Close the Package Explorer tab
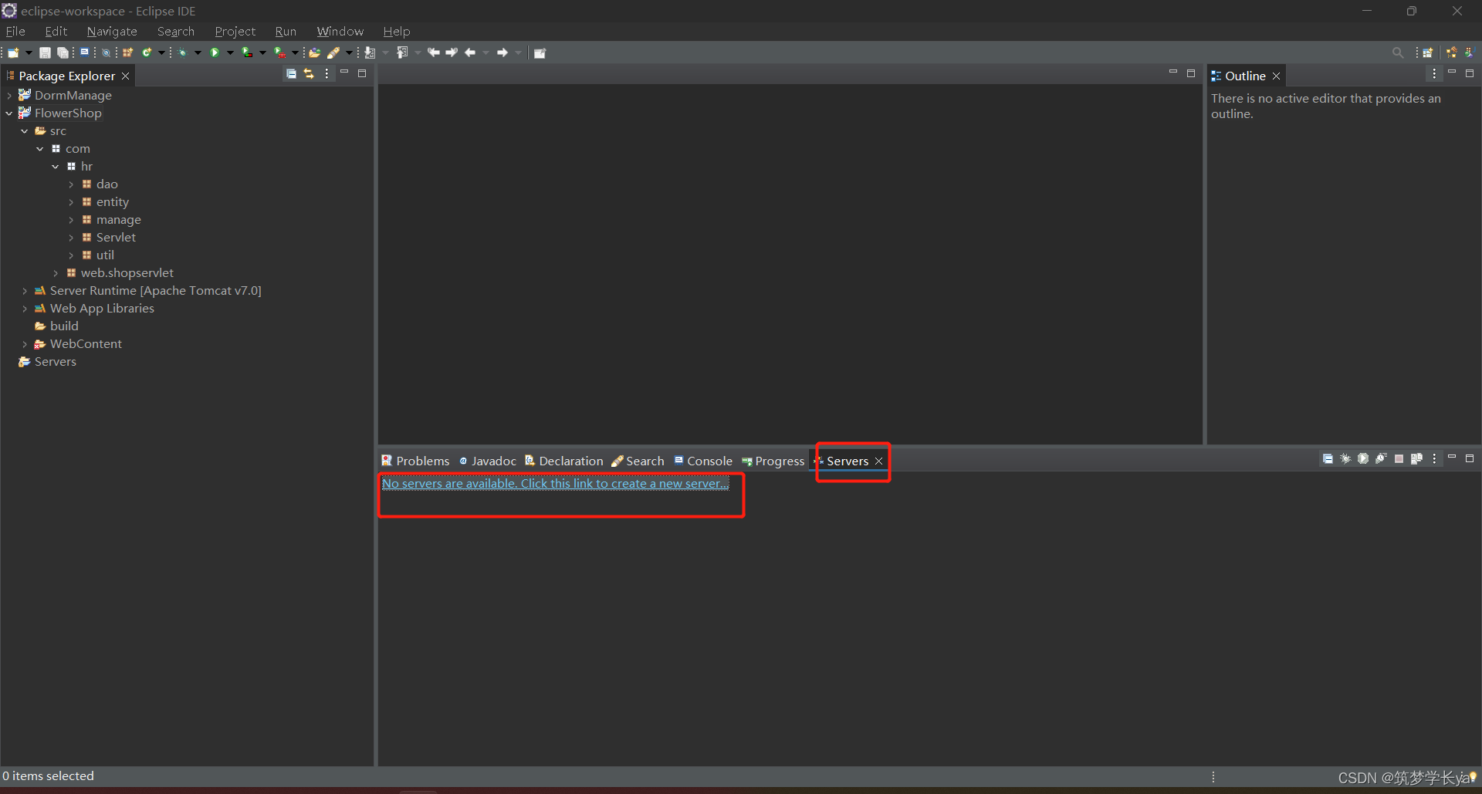This screenshot has height=794, width=1482. point(125,76)
